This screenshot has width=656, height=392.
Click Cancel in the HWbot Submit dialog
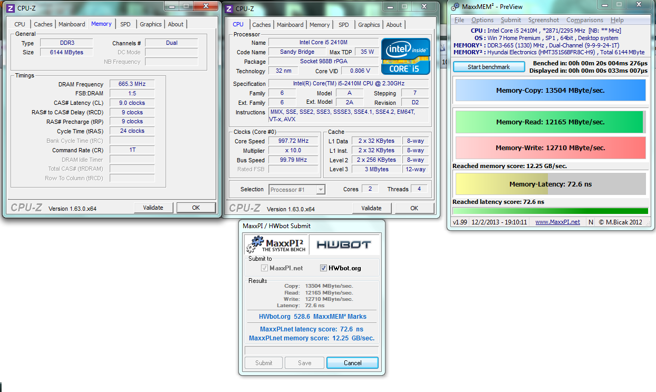pyautogui.click(x=352, y=362)
